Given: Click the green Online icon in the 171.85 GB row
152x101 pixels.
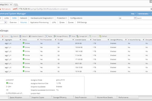Looking at the screenshot, I should [24, 59].
